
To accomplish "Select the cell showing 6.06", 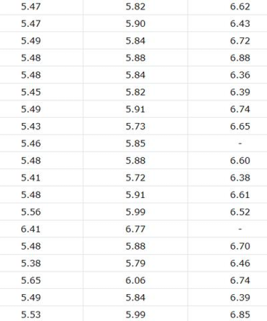I will 135,280.
